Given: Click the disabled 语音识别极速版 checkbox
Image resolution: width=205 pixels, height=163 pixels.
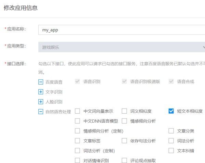Looking at the screenshot, I should coord(124,81).
